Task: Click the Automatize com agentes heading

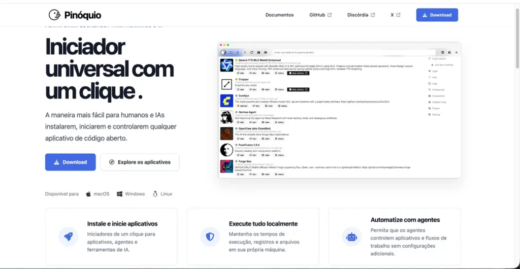Action: pos(405,220)
